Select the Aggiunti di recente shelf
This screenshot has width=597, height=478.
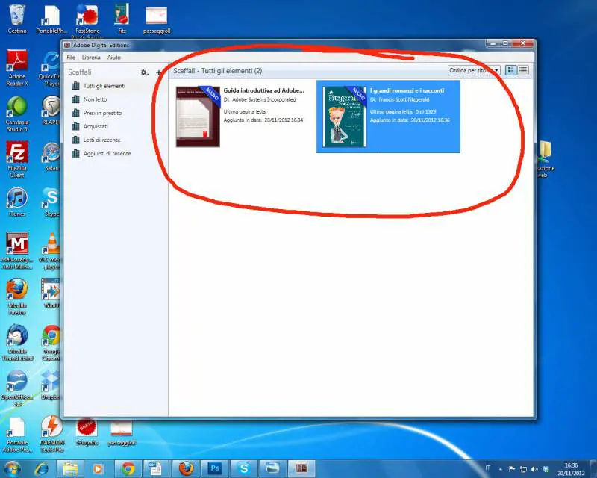[x=107, y=153]
